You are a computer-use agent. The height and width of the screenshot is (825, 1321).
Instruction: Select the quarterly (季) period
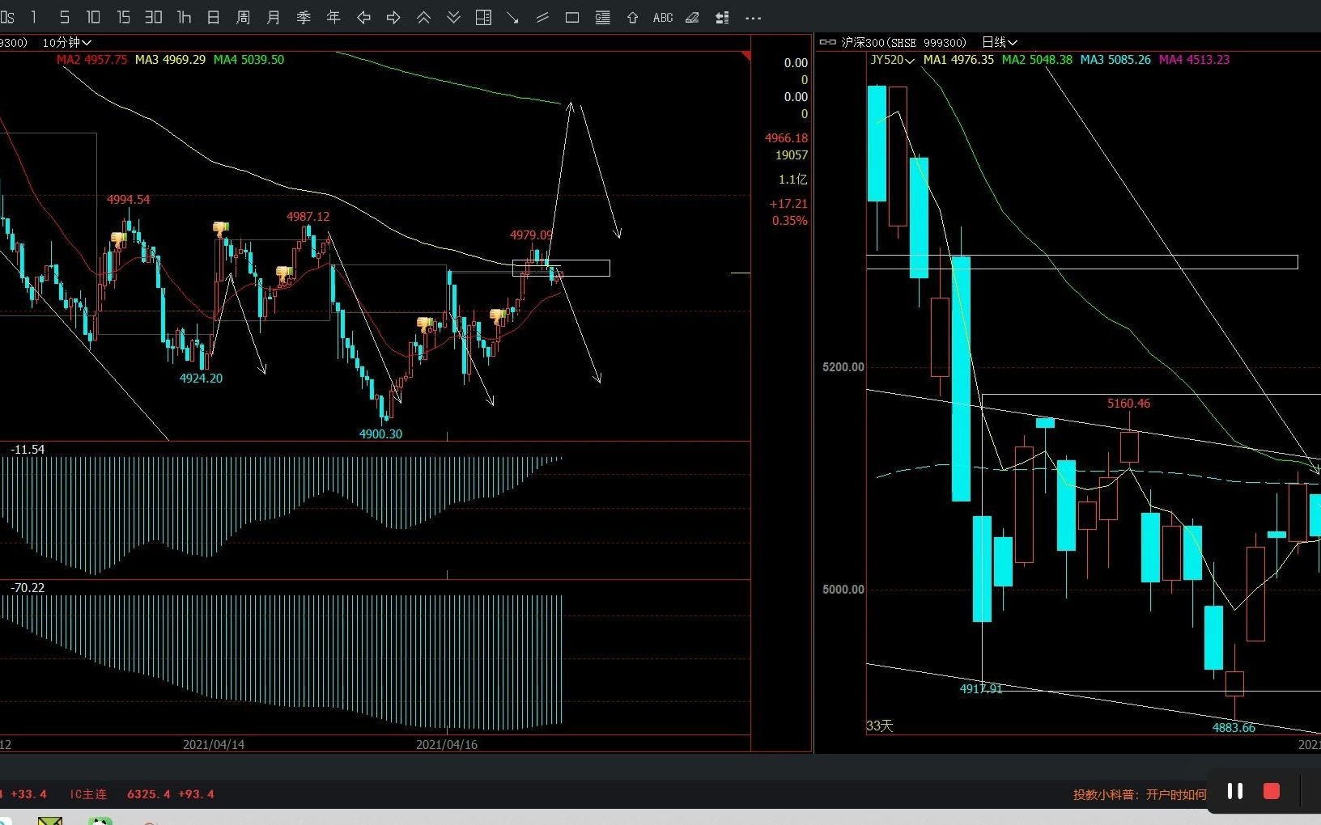coord(304,17)
